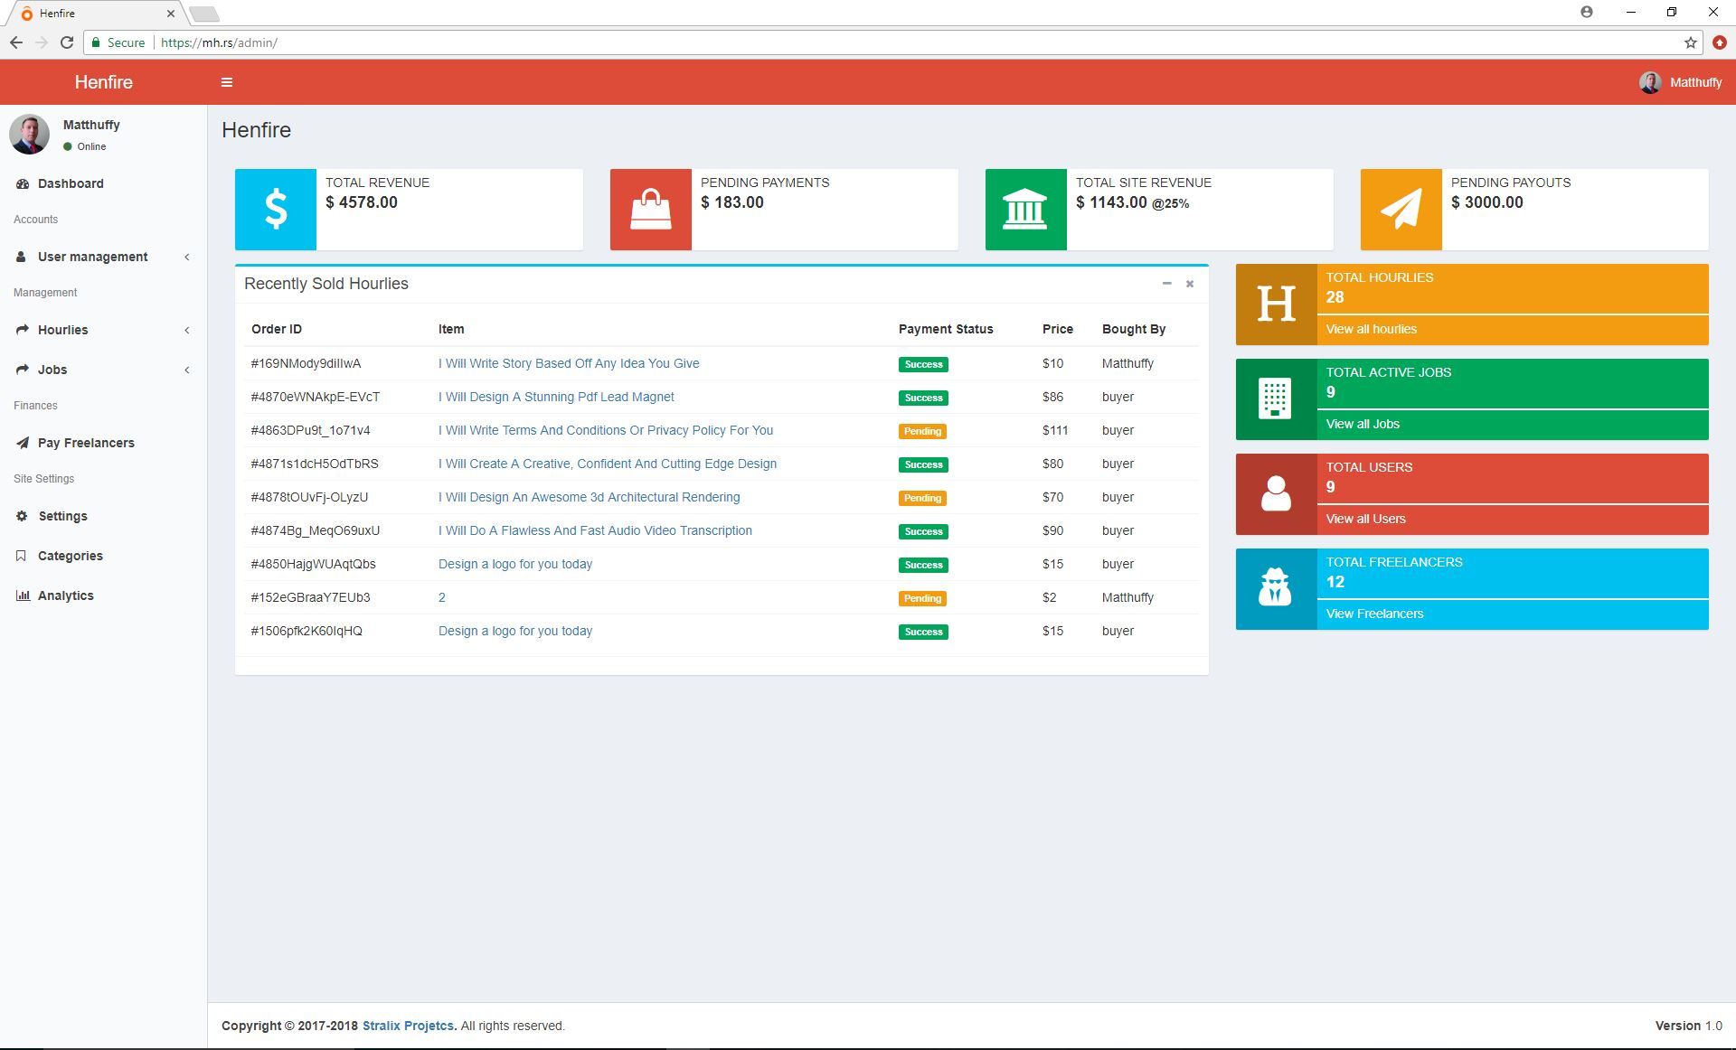Viewport: 1736px width, 1050px height.
Task: Click View all Users link
Action: click(x=1365, y=519)
